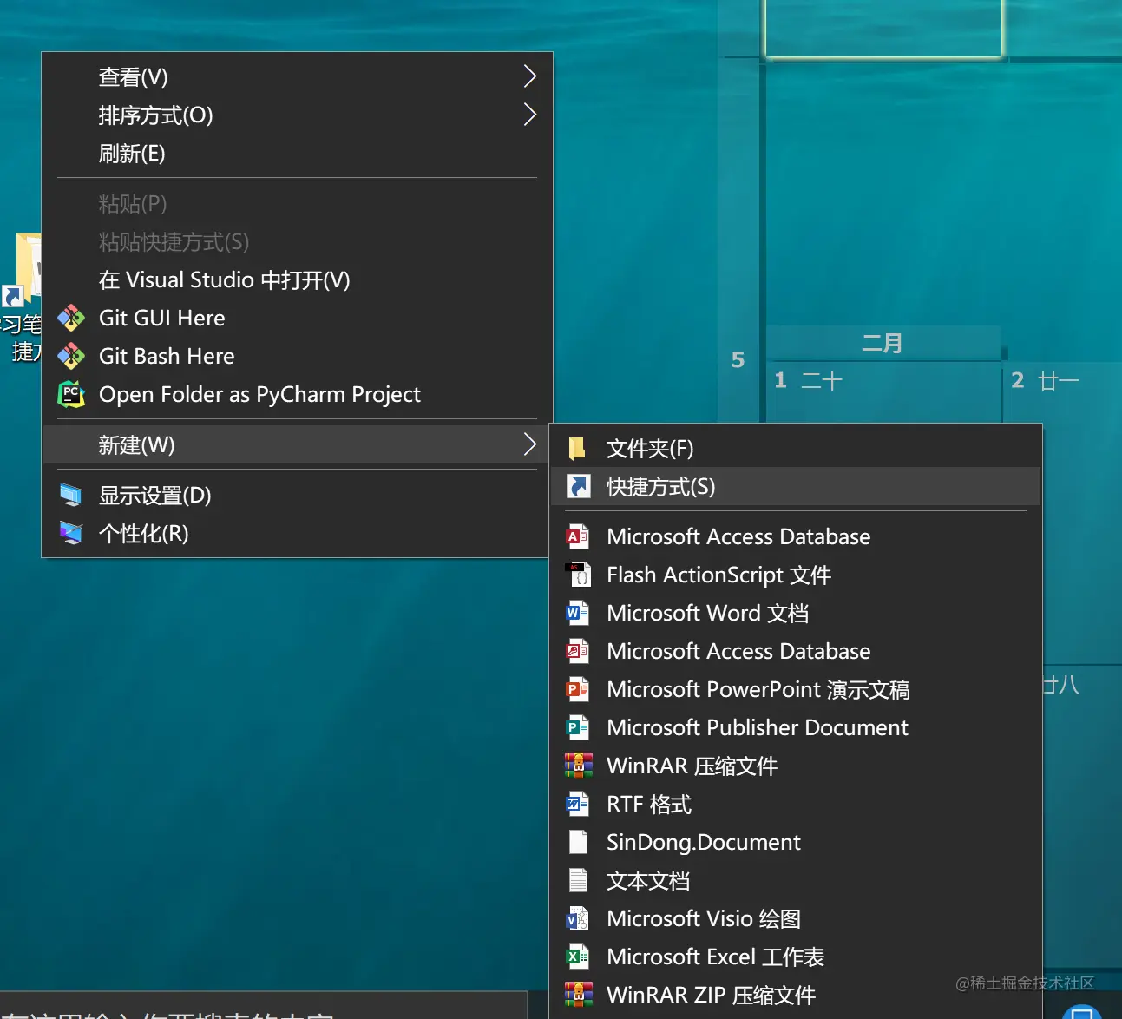Choose Open Folder as PyCharm Project
The height and width of the screenshot is (1019, 1122).
tap(297, 394)
